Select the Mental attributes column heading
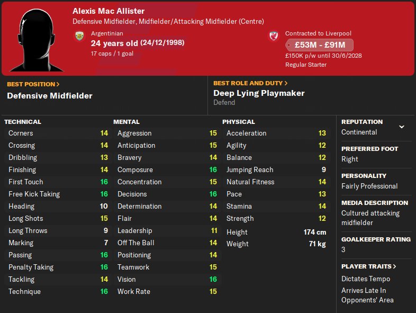The width and height of the screenshot is (416, 313). click(x=126, y=122)
